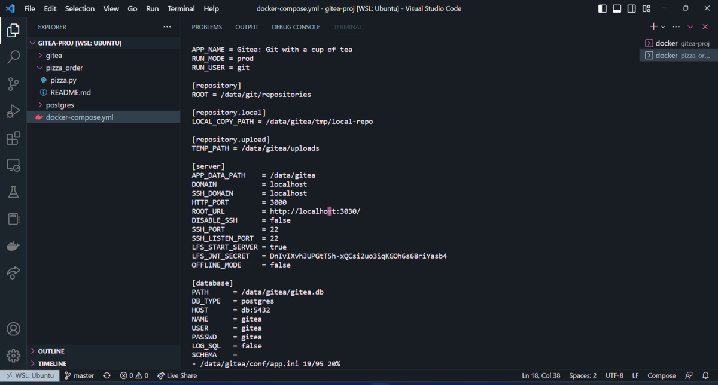Image resolution: width=718 pixels, height=385 pixels.
Task: Click UTF-8 encoding selector
Action: pyautogui.click(x=614, y=375)
